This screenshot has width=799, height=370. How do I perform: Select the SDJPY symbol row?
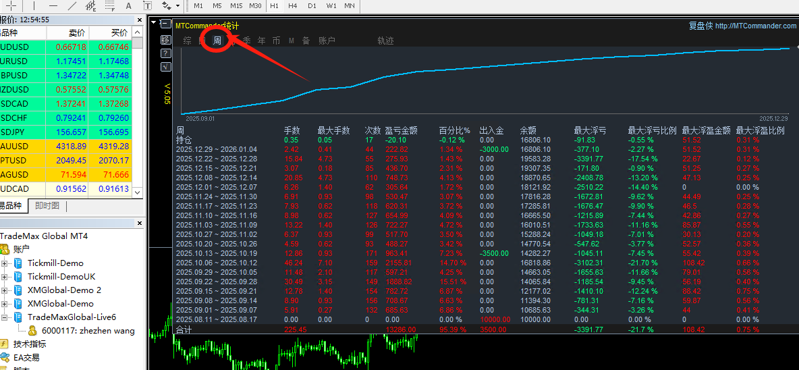pos(65,132)
